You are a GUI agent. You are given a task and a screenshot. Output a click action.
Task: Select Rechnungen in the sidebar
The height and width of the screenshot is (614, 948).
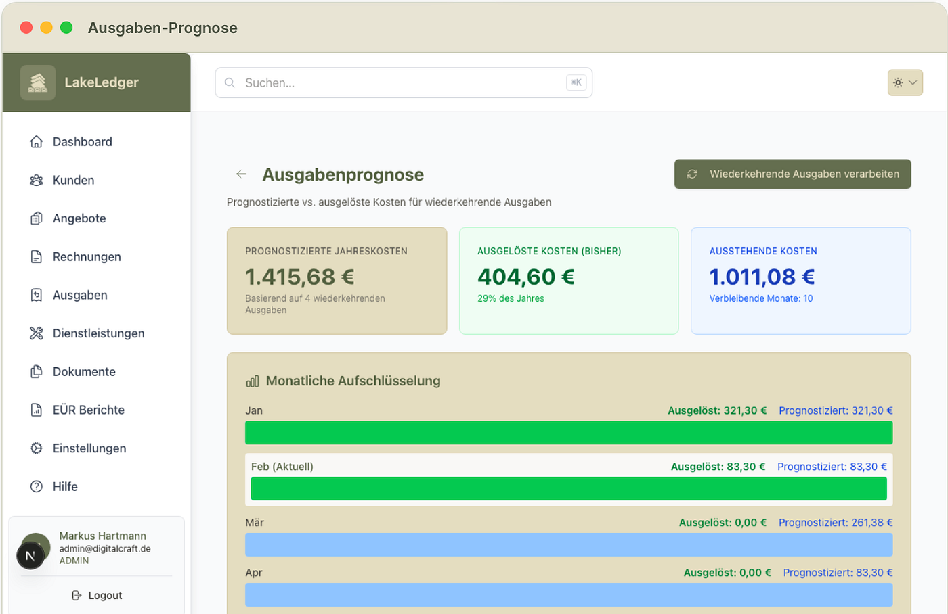click(97, 256)
